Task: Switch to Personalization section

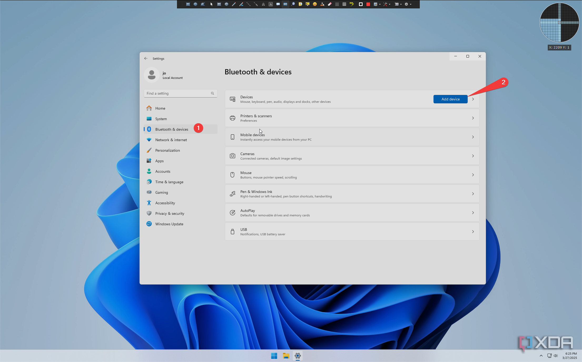Action: click(x=180, y=150)
